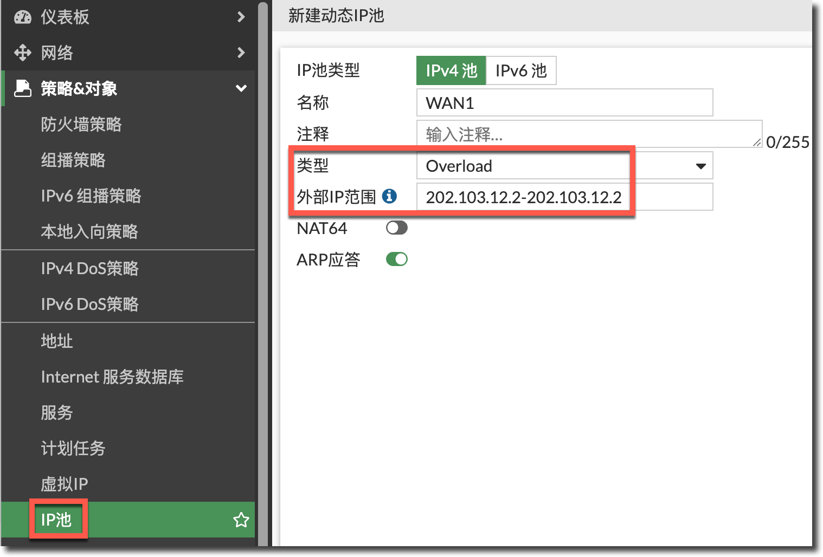
Task: Click the 外部IP范围 address input field
Action: click(564, 197)
